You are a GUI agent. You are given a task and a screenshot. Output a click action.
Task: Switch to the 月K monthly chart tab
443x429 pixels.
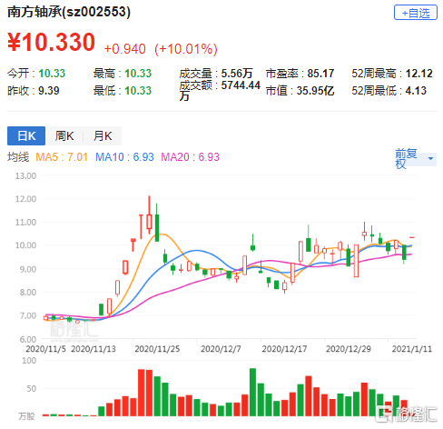pos(103,135)
